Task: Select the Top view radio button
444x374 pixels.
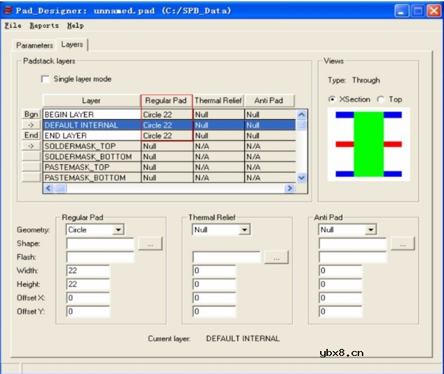Action: (x=381, y=100)
